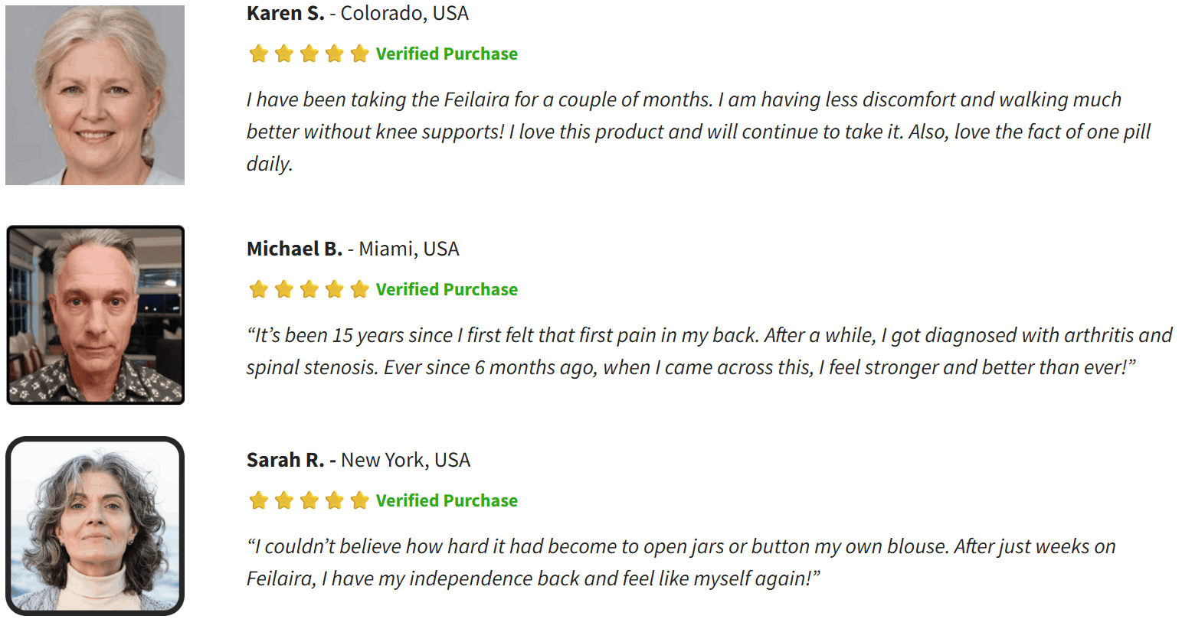Select the reviewer name Karen S.
1182x619 pixels.
[285, 13]
